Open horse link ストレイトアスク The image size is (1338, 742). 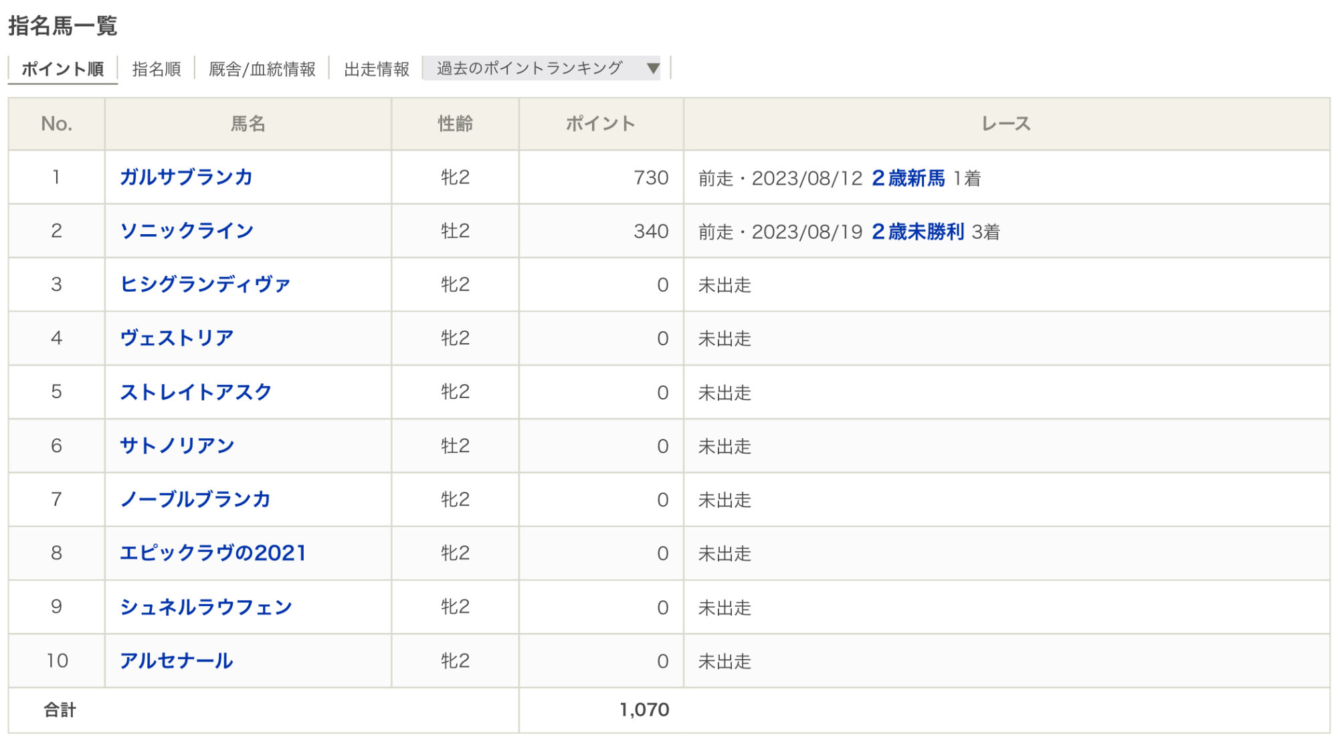click(195, 392)
